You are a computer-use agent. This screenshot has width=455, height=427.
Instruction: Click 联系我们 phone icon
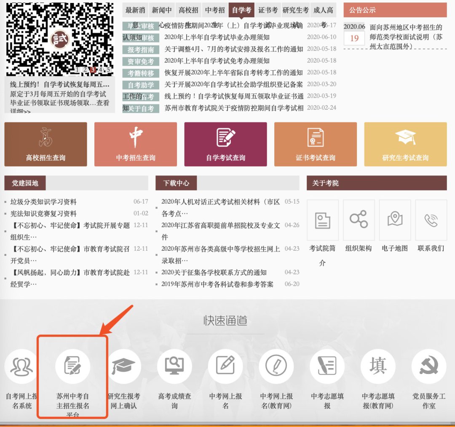click(x=431, y=220)
